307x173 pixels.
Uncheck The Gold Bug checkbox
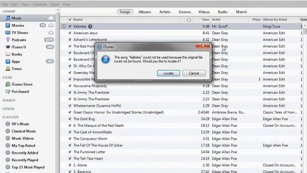pyautogui.click(x=70, y=119)
